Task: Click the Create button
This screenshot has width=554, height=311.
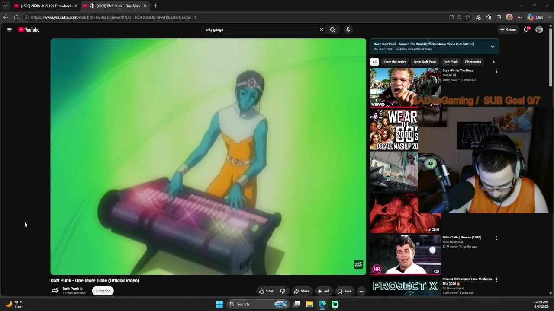Action: [x=508, y=29]
